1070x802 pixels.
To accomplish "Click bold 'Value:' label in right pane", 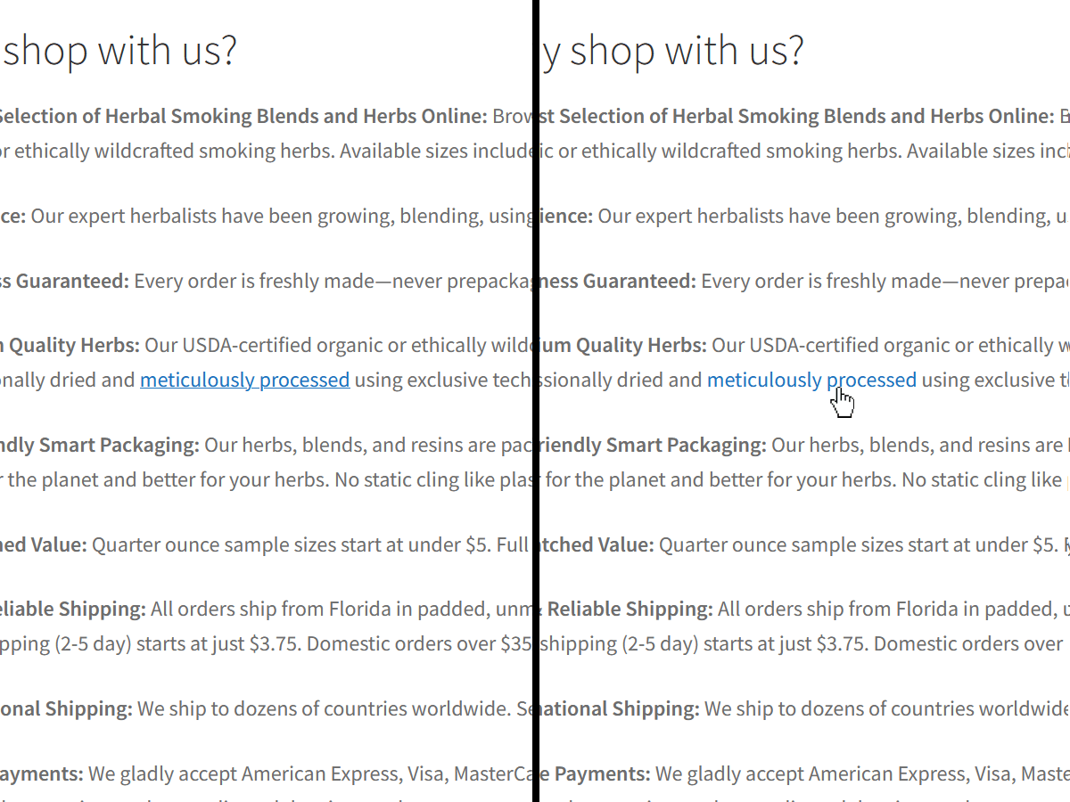I will click(x=627, y=544).
